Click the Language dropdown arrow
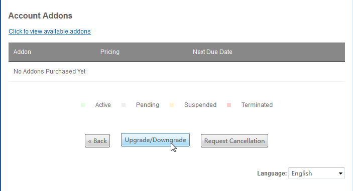Viewport: 353px width, 191px height. pos(340,173)
